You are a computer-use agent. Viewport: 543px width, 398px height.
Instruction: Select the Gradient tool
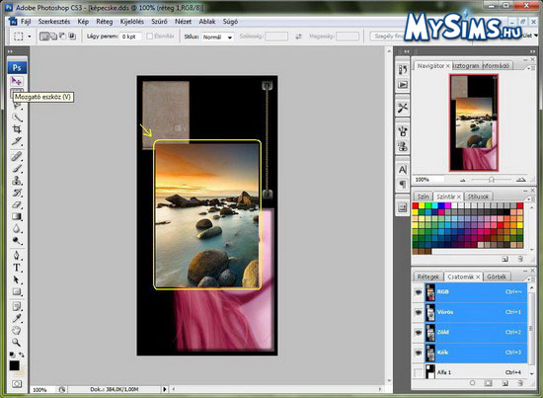pyautogui.click(x=17, y=217)
